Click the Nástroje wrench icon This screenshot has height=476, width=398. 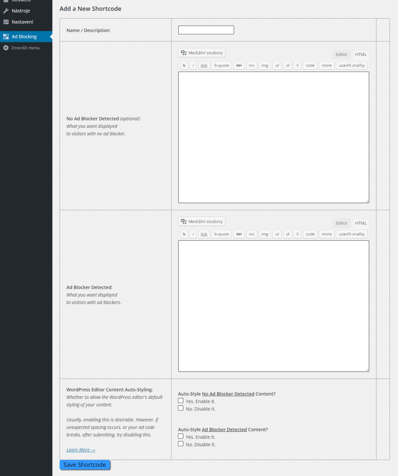pyautogui.click(x=6, y=11)
